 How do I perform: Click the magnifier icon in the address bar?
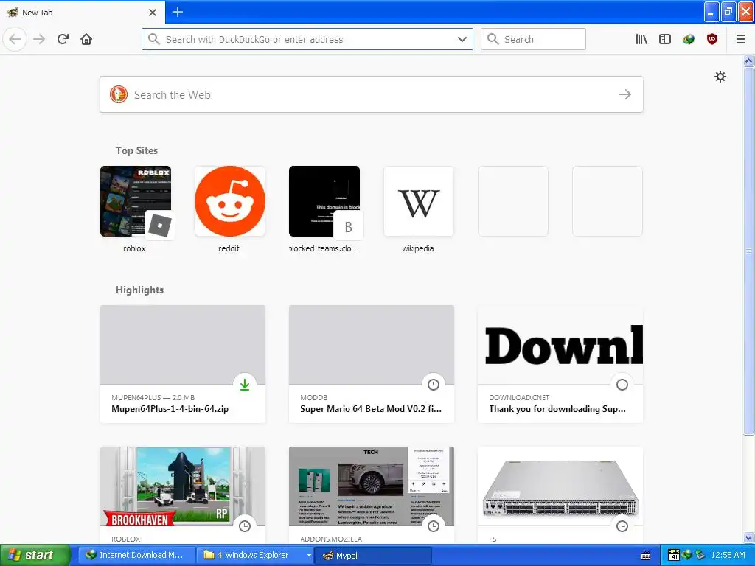(x=153, y=39)
